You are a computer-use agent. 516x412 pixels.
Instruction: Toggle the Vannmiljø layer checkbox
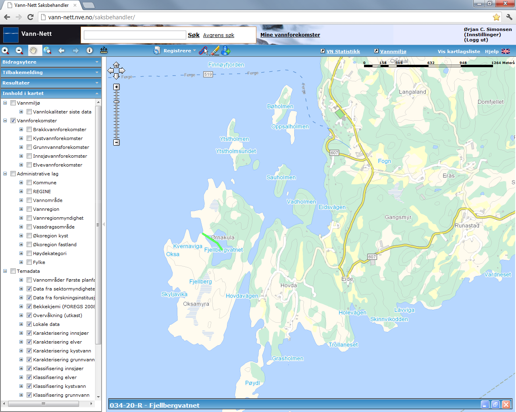[13, 103]
